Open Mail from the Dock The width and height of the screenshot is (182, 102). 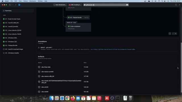click(x=78, y=98)
